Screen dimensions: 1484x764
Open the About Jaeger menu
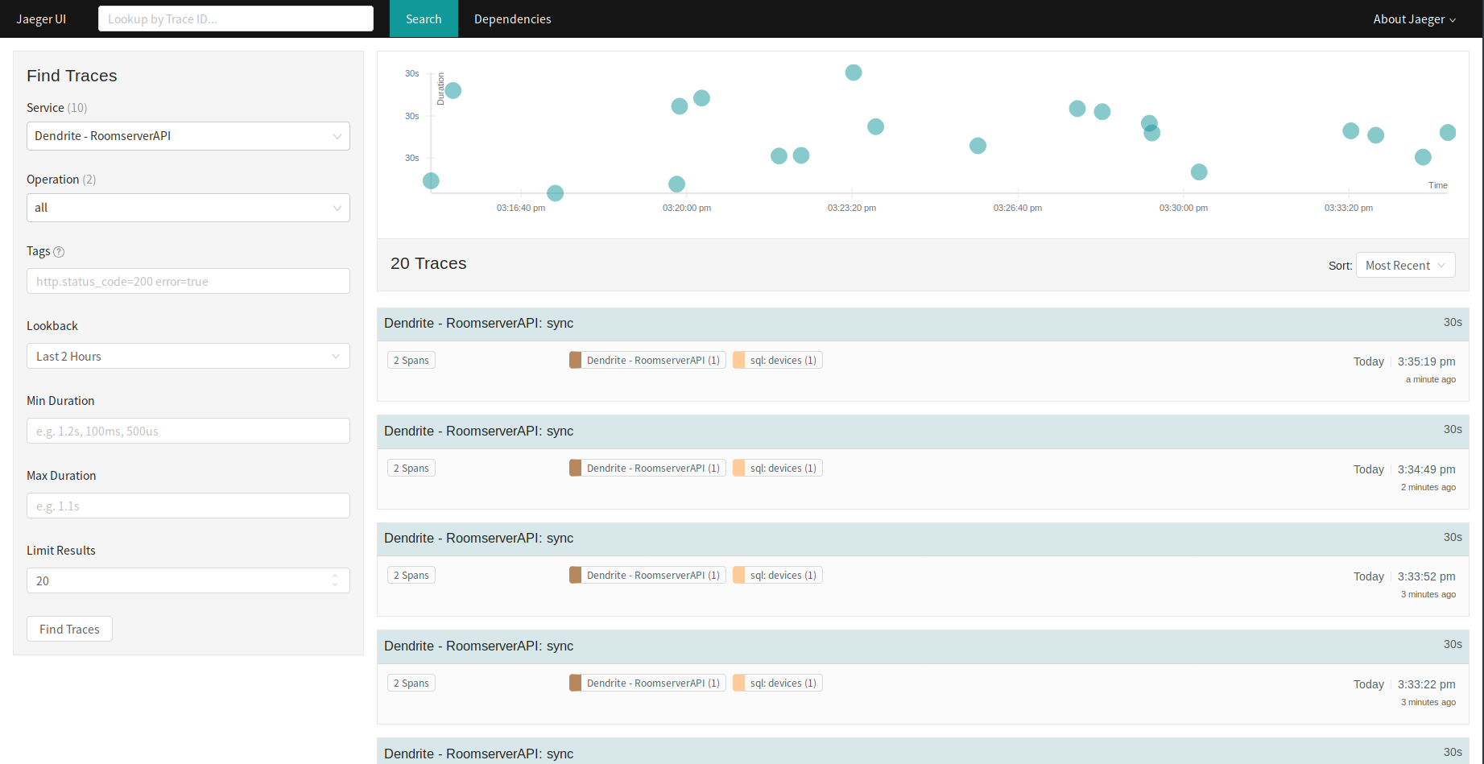click(1414, 19)
